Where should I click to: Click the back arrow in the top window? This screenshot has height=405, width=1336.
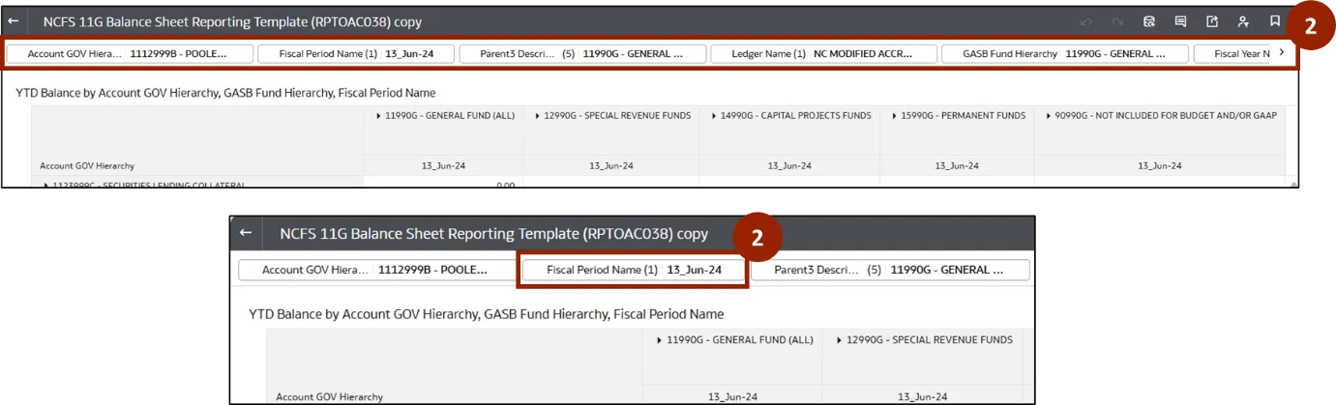tap(14, 21)
